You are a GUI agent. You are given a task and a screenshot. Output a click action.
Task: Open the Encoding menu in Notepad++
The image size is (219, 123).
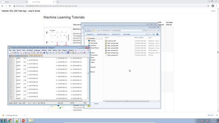[30, 50]
